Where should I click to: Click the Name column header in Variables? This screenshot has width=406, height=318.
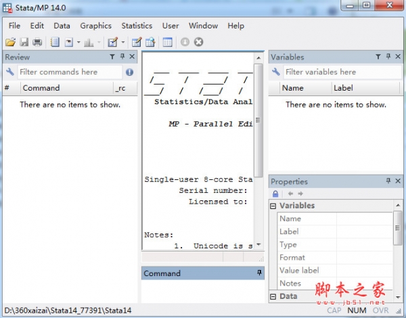coord(305,88)
